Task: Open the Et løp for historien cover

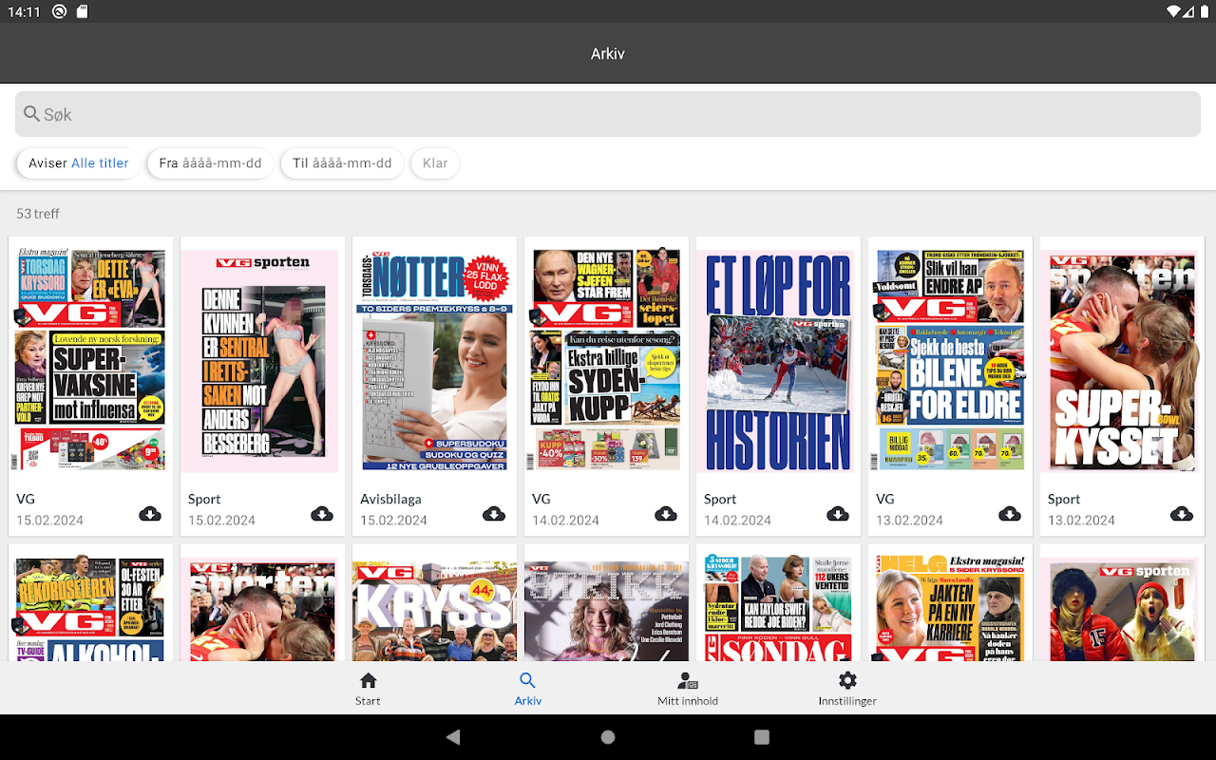Action: pyautogui.click(x=779, y=360)
